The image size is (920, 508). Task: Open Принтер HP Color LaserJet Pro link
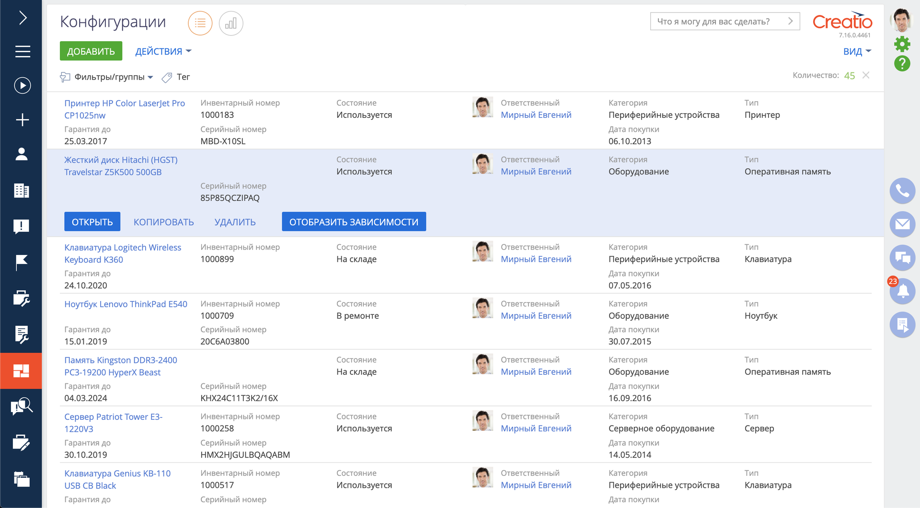125,109
